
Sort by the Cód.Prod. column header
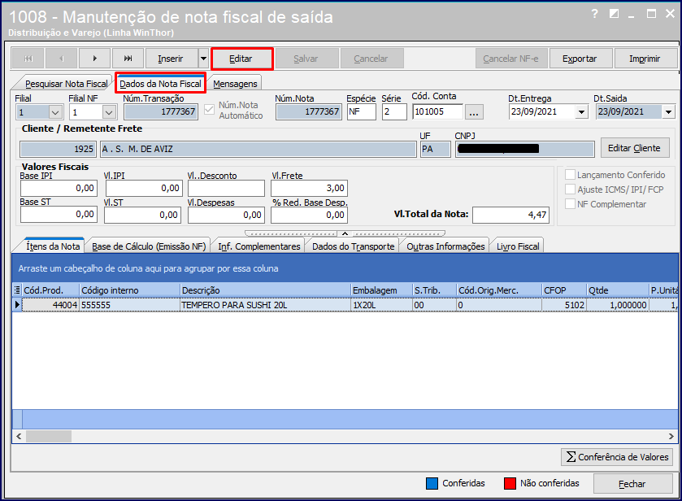click(50, 290)
